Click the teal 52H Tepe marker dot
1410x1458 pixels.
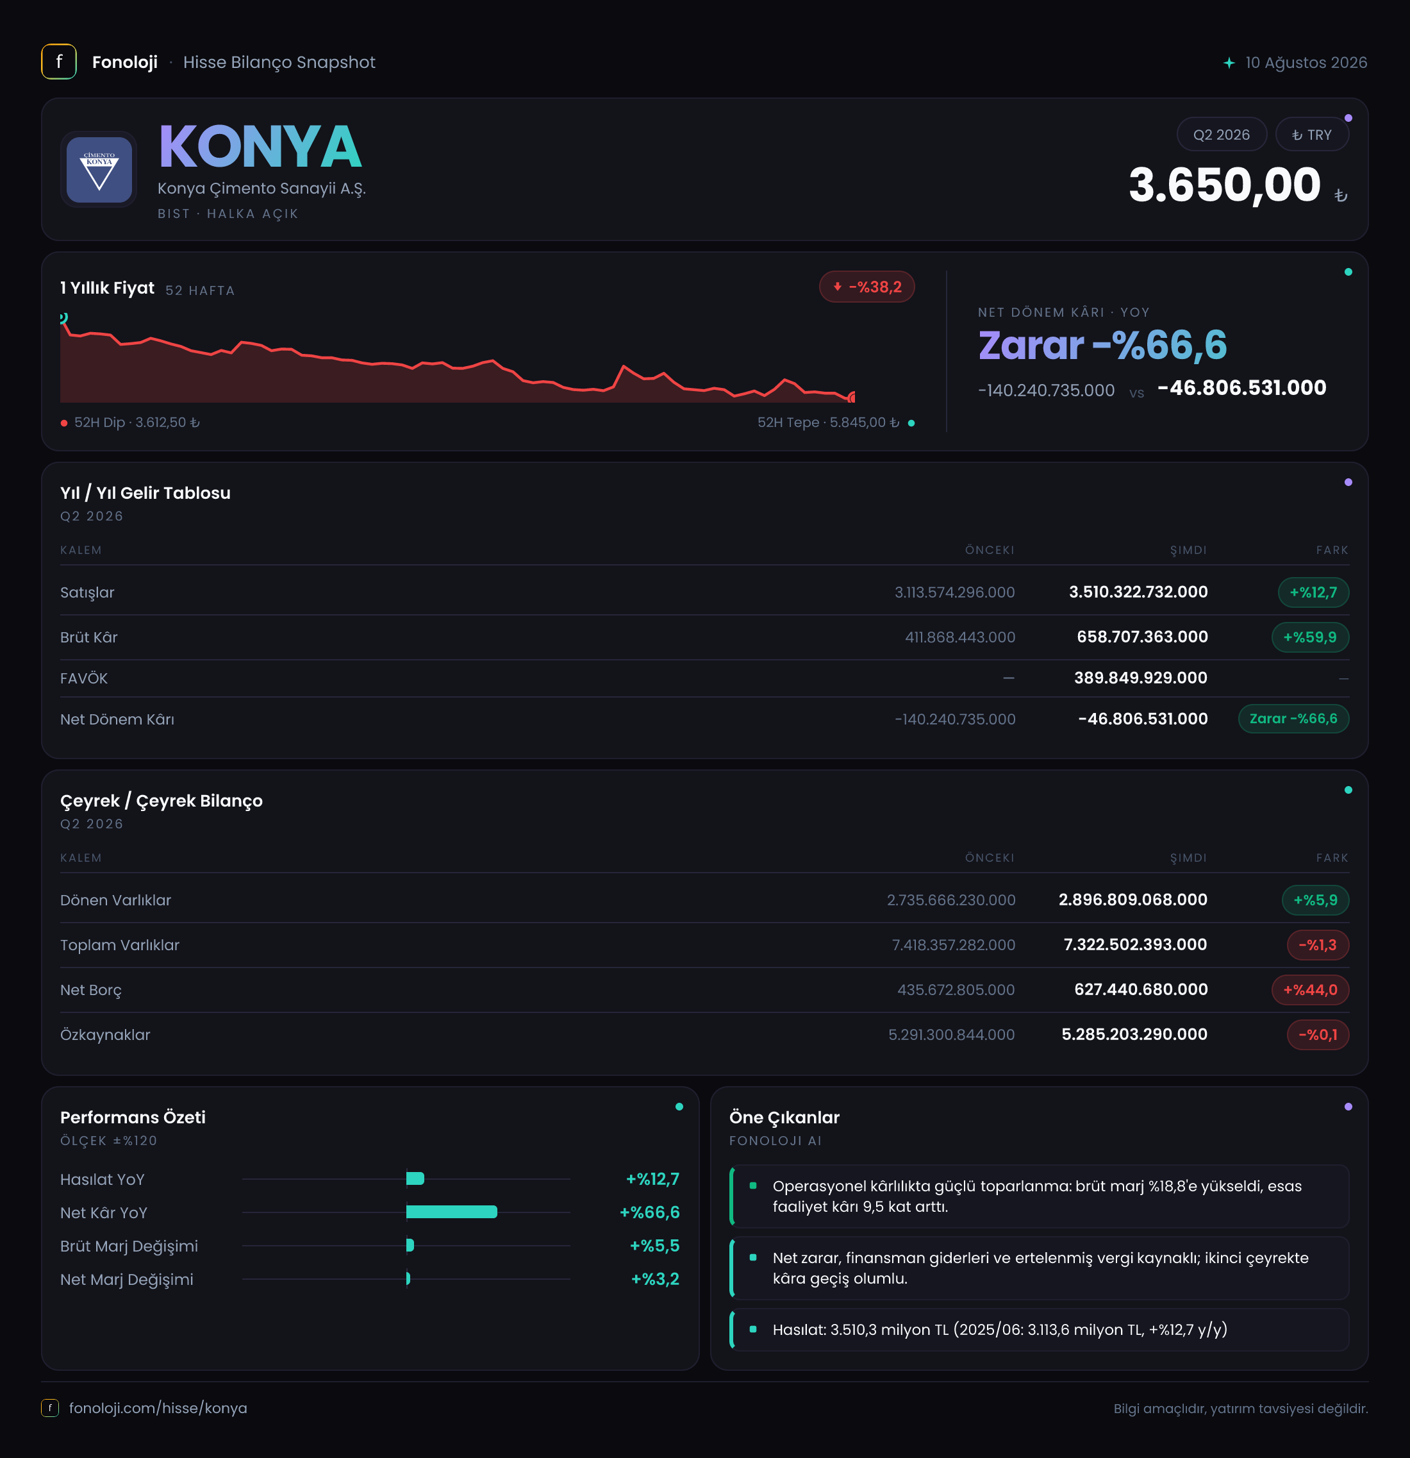pos(911,423)
